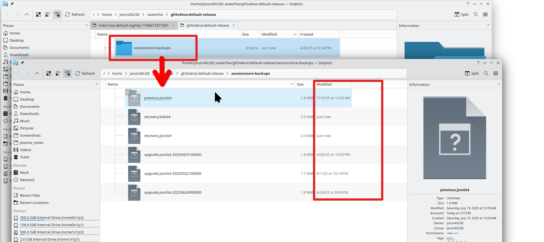Open home breadcrumb in sessionstore-backups window
Image resolution: width=544 pixels, height=242 pixels.
coord(117,73)
